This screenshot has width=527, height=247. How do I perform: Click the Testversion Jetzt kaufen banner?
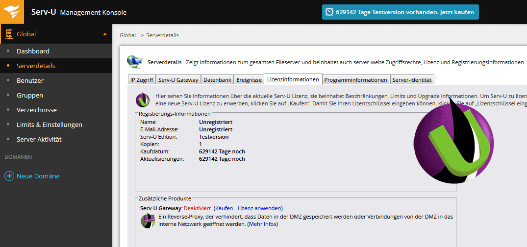click(401, 12)
